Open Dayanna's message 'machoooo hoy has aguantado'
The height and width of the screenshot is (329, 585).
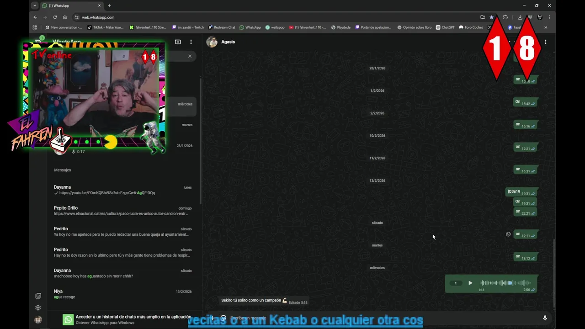122,273
